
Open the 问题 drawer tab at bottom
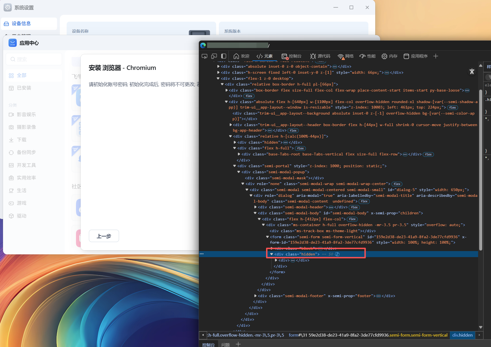pos(225,345)
